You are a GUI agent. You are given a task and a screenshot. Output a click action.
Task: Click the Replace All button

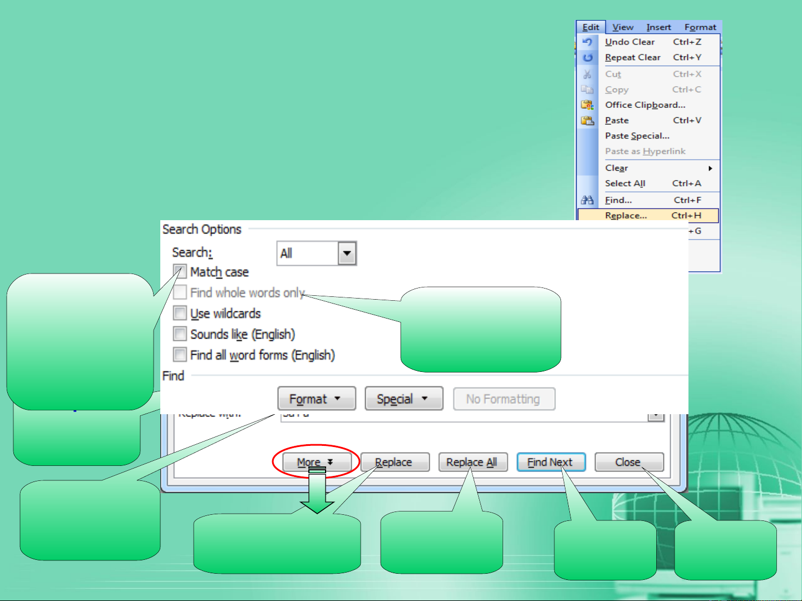(x=473, y=462)
